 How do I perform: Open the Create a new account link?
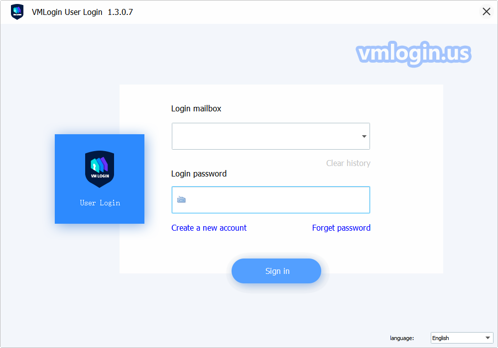coord(209,228)
